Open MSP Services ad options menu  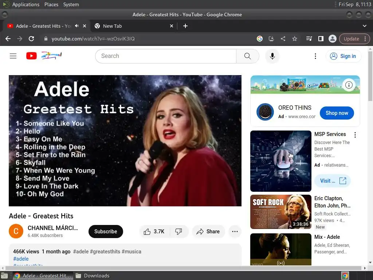coord(355,135)
